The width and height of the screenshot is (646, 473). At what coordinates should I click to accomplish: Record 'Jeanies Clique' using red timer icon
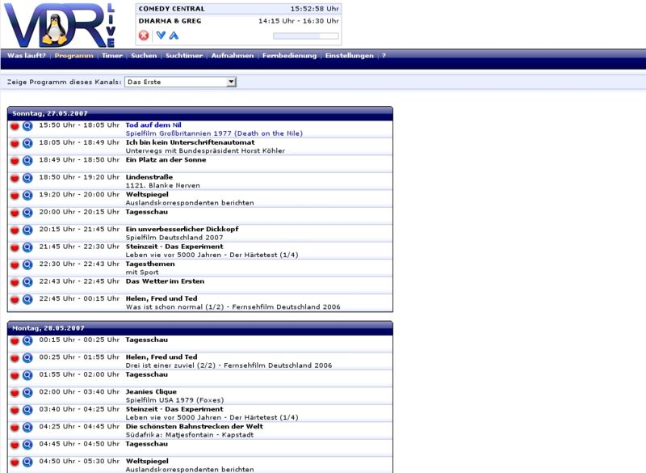click(x=15, y=393)
